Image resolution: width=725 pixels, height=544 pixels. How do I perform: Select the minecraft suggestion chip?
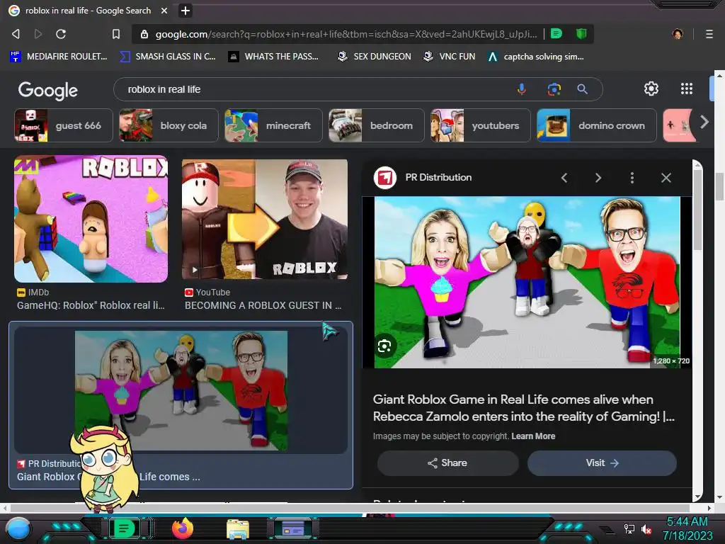[273, 125]
